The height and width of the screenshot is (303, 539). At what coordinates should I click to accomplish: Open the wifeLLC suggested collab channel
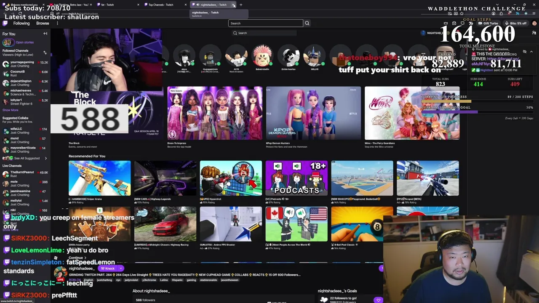click(25, 131)
